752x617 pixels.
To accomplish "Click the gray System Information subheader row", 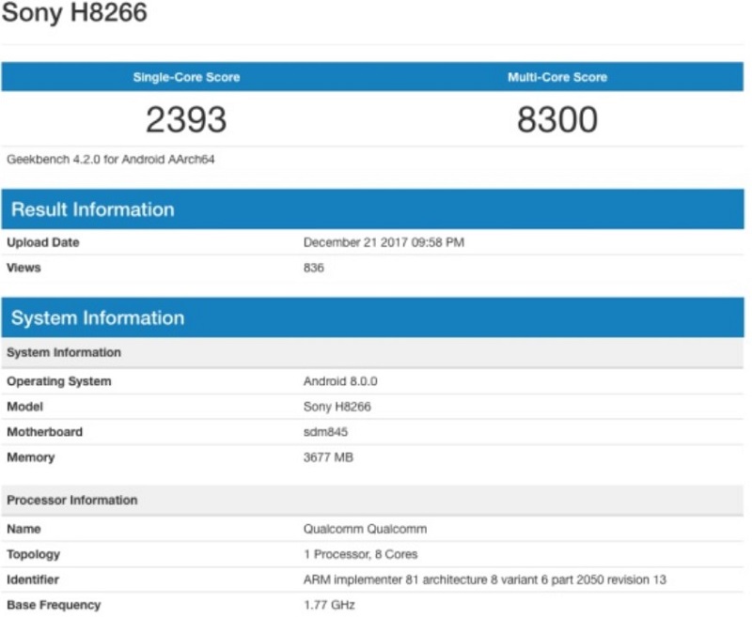I will pyautogui.click(x=372, y=352).
